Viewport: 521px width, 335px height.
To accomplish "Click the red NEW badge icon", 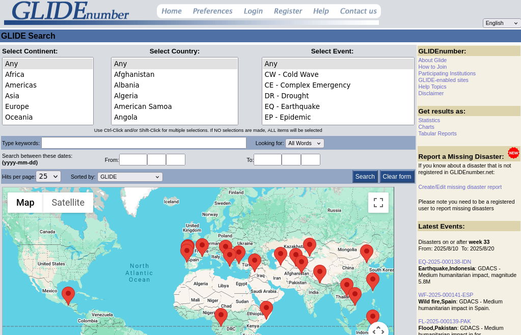I will pos(513,153).
